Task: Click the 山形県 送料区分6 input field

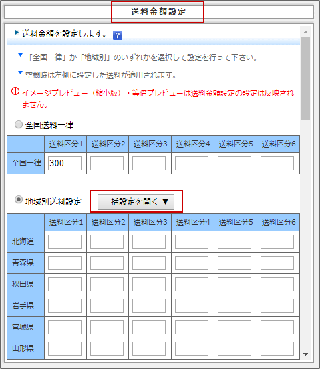Action: point(277,349)
